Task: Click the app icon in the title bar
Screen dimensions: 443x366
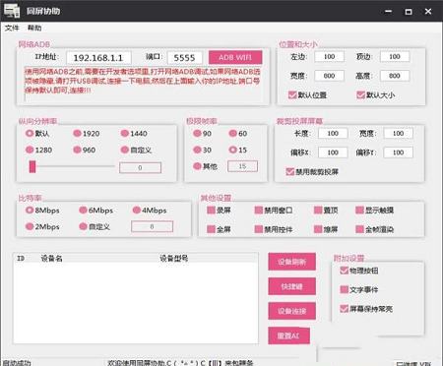Action: (12, 11)
